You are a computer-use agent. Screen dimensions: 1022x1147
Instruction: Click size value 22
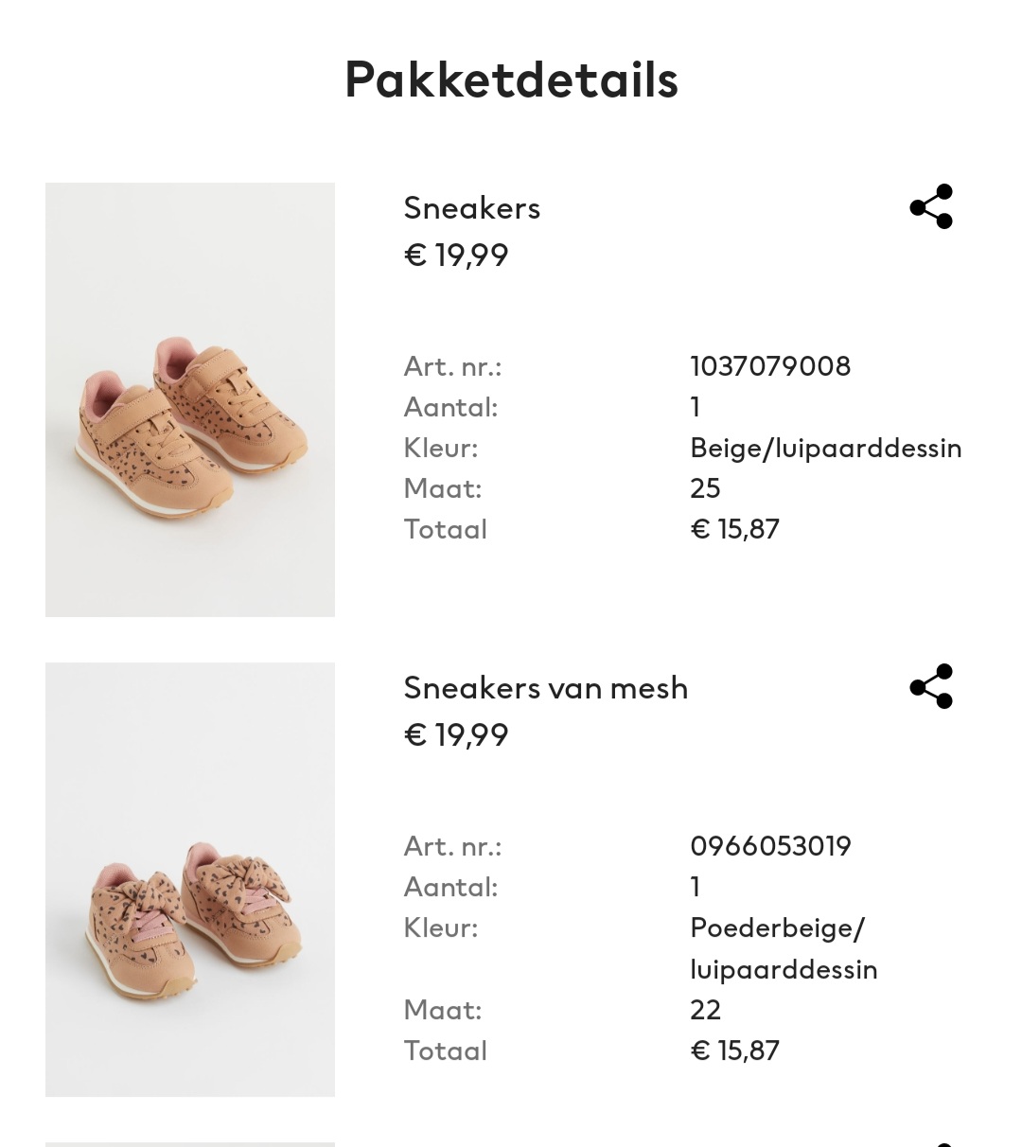705,1010
